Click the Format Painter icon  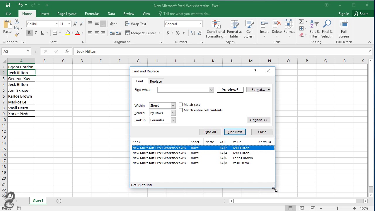[x=17, y=35]
